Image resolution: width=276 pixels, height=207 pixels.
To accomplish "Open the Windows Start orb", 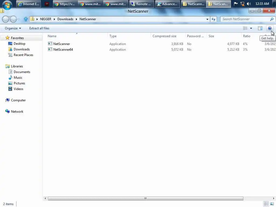I will [x=7, y=5].
